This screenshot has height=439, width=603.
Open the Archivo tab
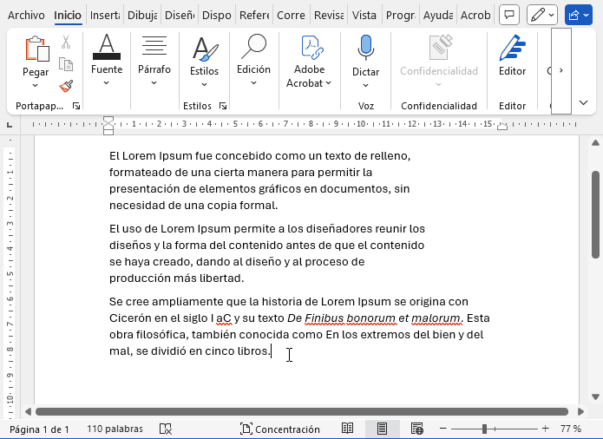click(x=26, y=15)
